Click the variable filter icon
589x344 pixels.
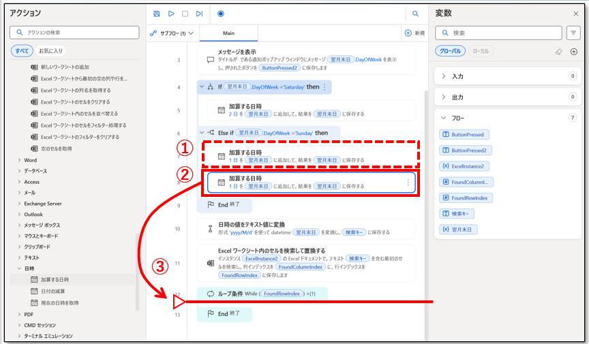coord(573,33)
